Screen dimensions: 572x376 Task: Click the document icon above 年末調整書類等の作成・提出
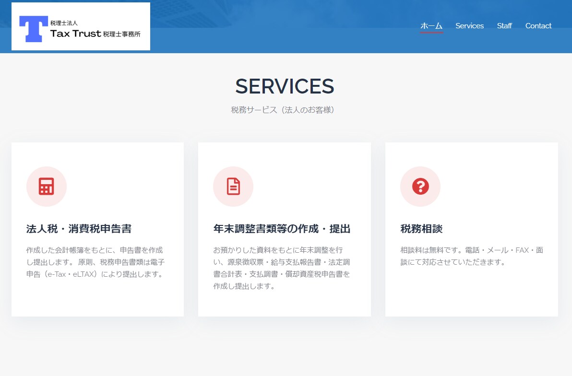coord(233,187)
